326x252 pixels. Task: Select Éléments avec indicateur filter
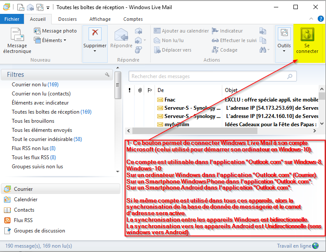[x=40, y=103]
